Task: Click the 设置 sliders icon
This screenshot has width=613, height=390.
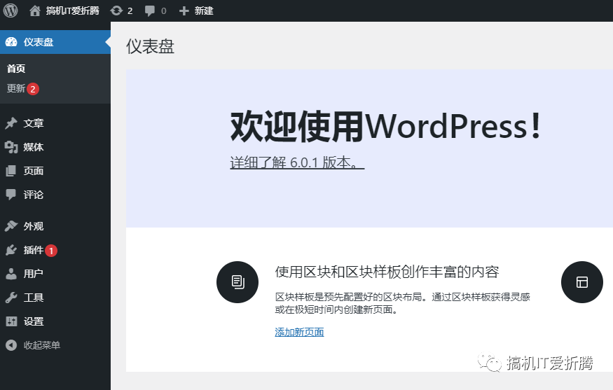Action: click(11, 321)
